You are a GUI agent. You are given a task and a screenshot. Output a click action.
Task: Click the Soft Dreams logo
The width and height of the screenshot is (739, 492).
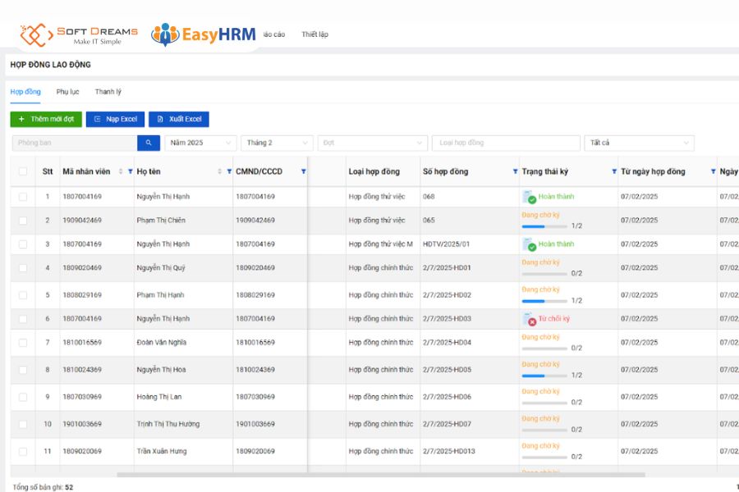tap(79, 35)
